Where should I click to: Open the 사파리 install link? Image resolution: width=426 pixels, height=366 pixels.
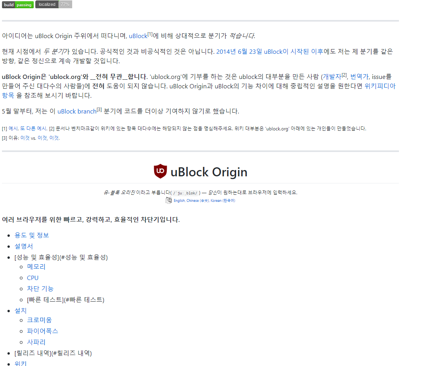[36, 342]
